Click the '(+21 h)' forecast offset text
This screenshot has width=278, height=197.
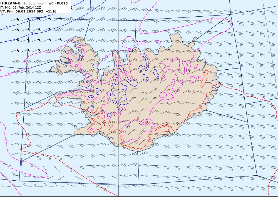(x=50, y=11)
